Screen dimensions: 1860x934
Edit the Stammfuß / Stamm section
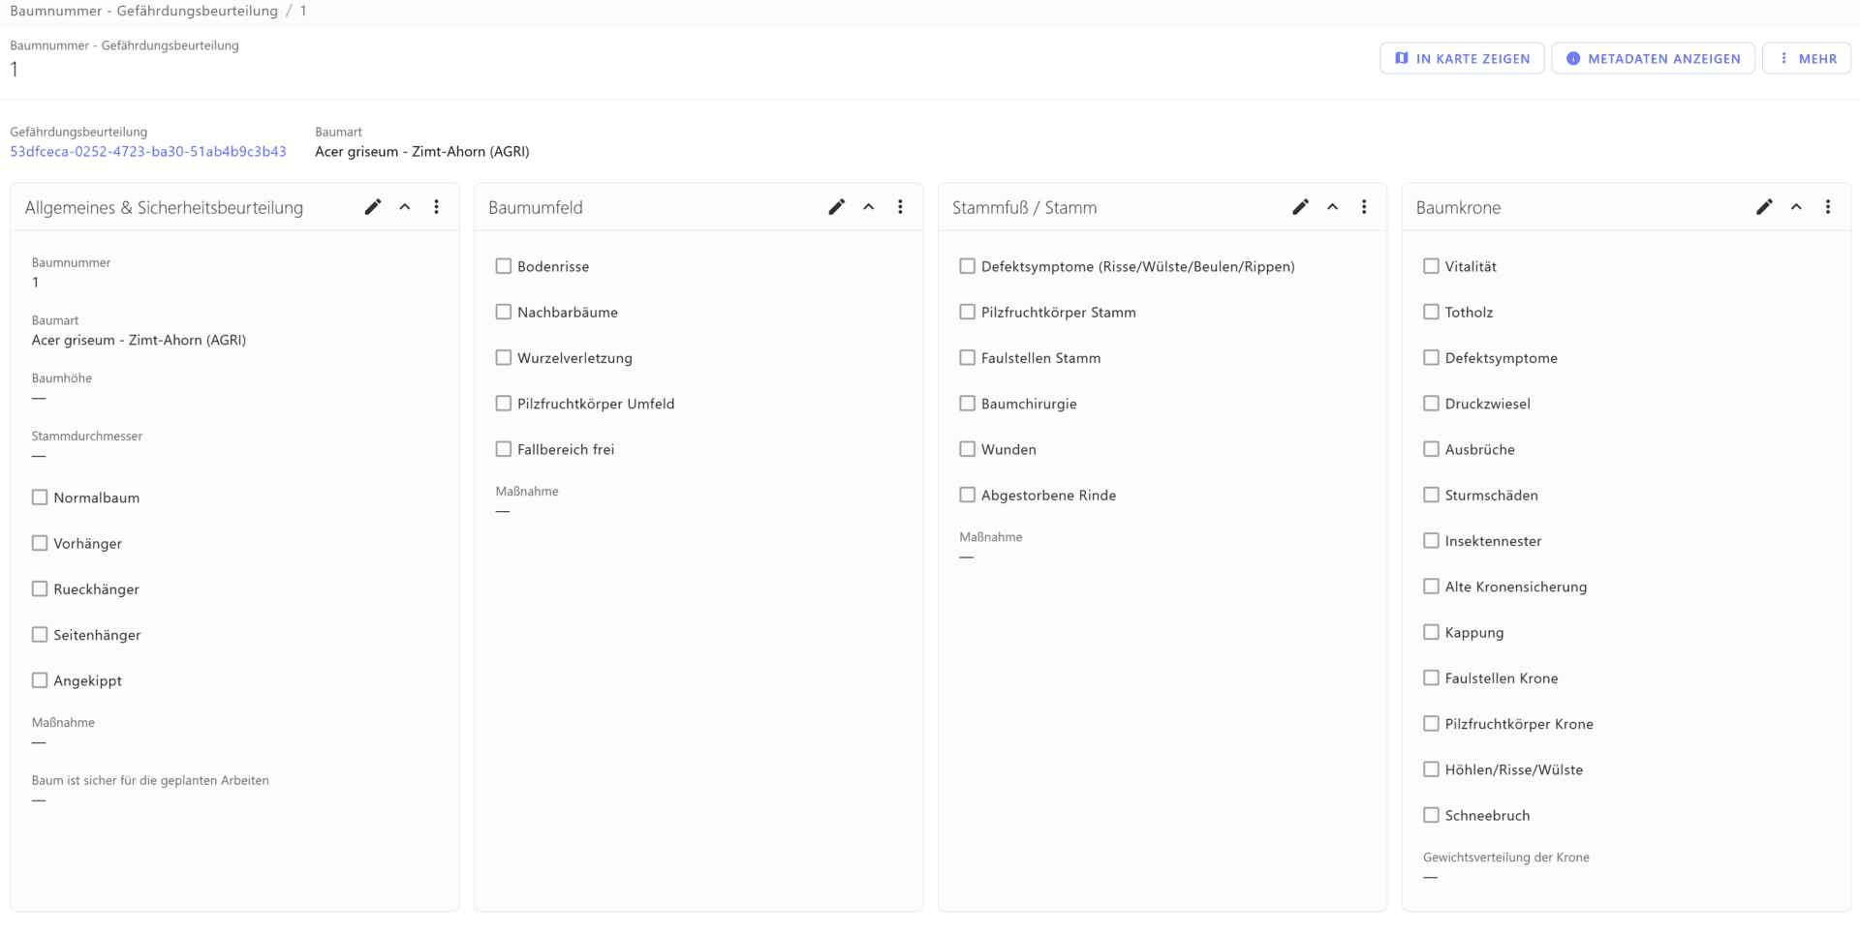point(1301,207)
